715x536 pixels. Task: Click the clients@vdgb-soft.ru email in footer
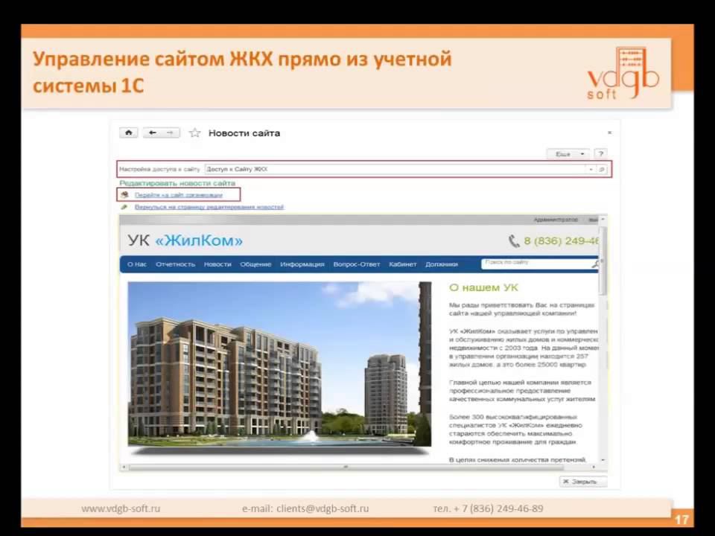pyautogui.click(x=322, y=508)
